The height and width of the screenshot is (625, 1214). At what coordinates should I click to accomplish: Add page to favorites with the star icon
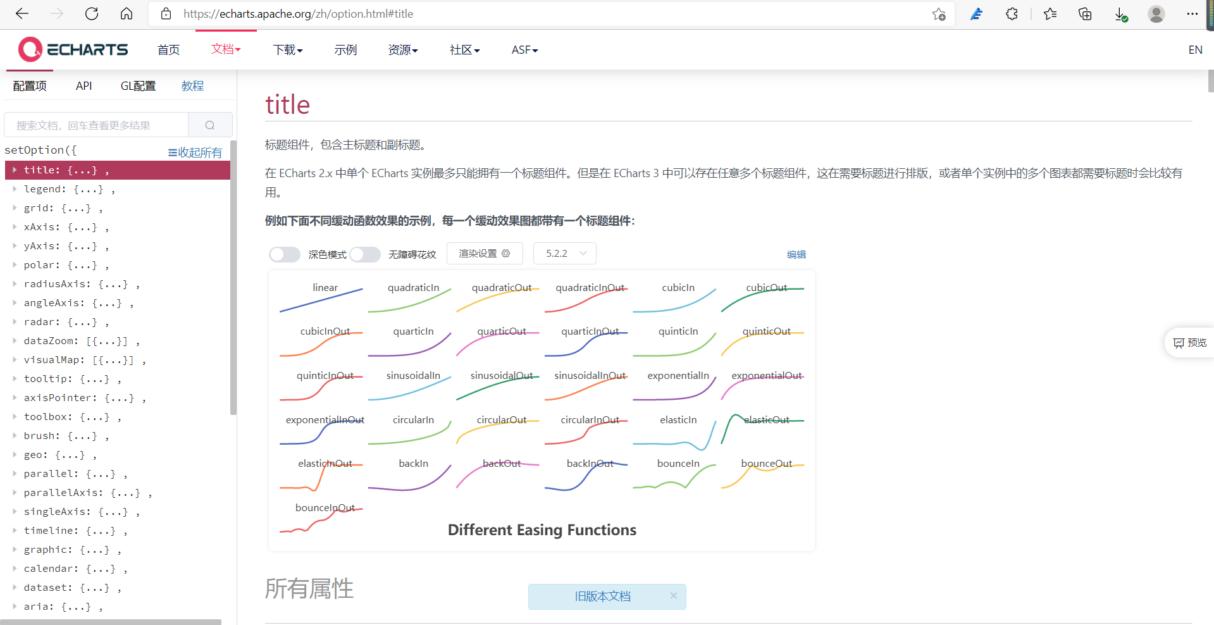click(x=939, y=13)
